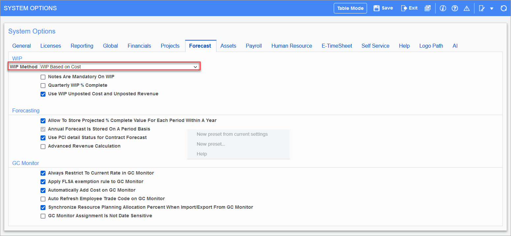
Task: Click the WIP Method field label
Action: (24, 67)
